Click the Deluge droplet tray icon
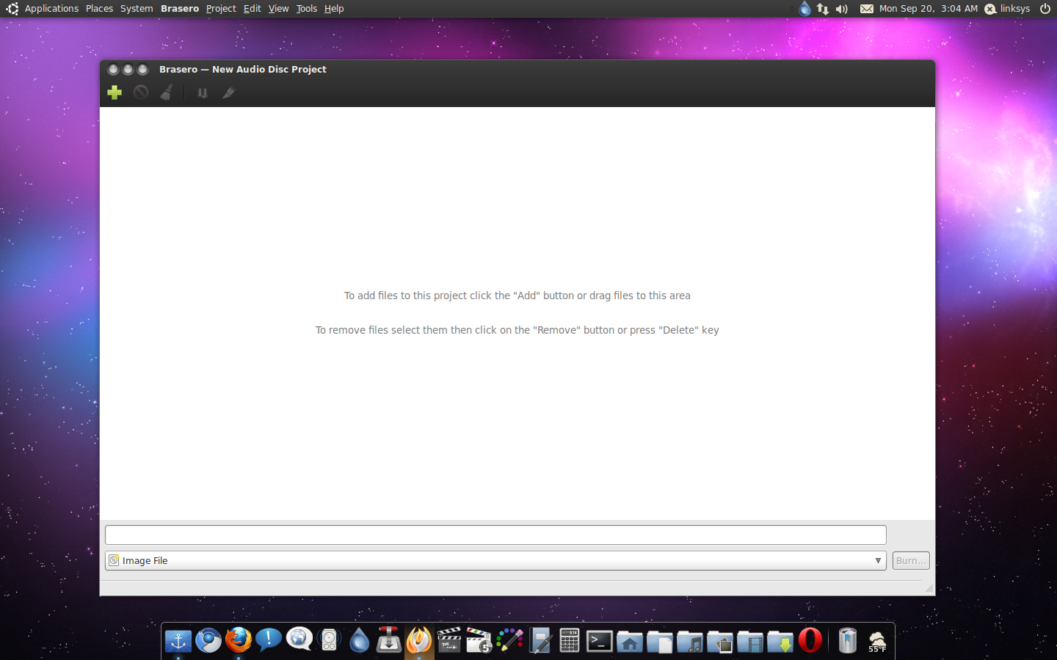The width and height of the screenshot is (1057, 660). click(x=805, y=9)
